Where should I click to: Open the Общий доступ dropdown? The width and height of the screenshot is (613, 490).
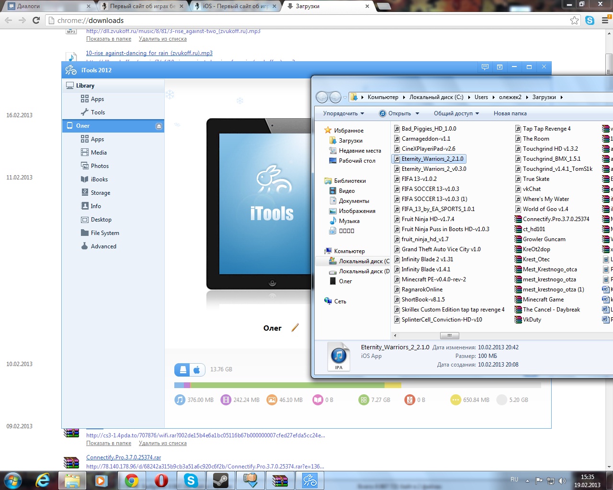pos(456,113)
